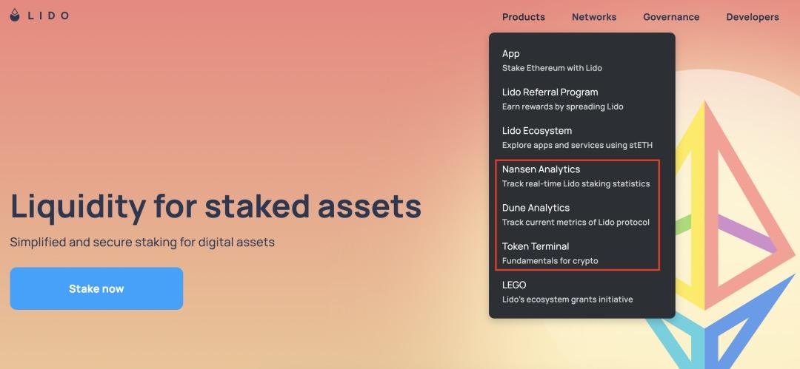Open the Developers navigation menu
The width and height of the screenshot is (800, 369).
pos(753,17)
